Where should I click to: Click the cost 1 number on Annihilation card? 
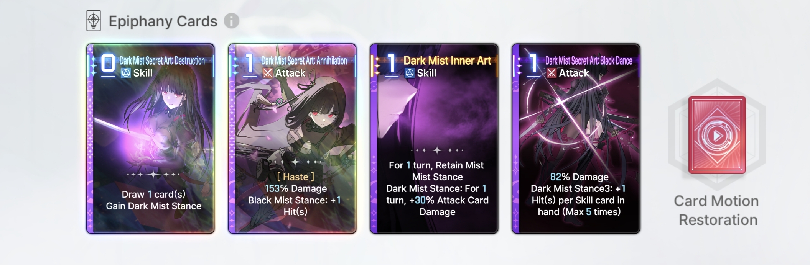(x=250, y=63)
